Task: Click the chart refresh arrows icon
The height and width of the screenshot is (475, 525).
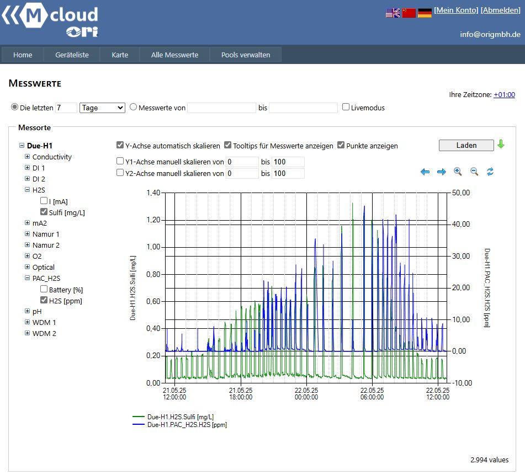Action: (490, 172)
